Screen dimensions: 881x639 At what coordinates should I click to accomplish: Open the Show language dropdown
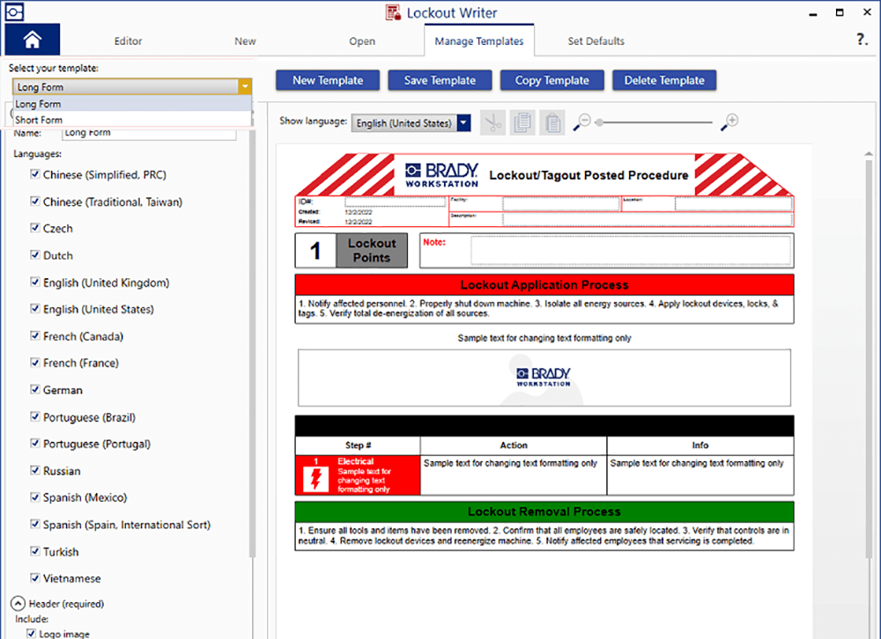(463, 122)
